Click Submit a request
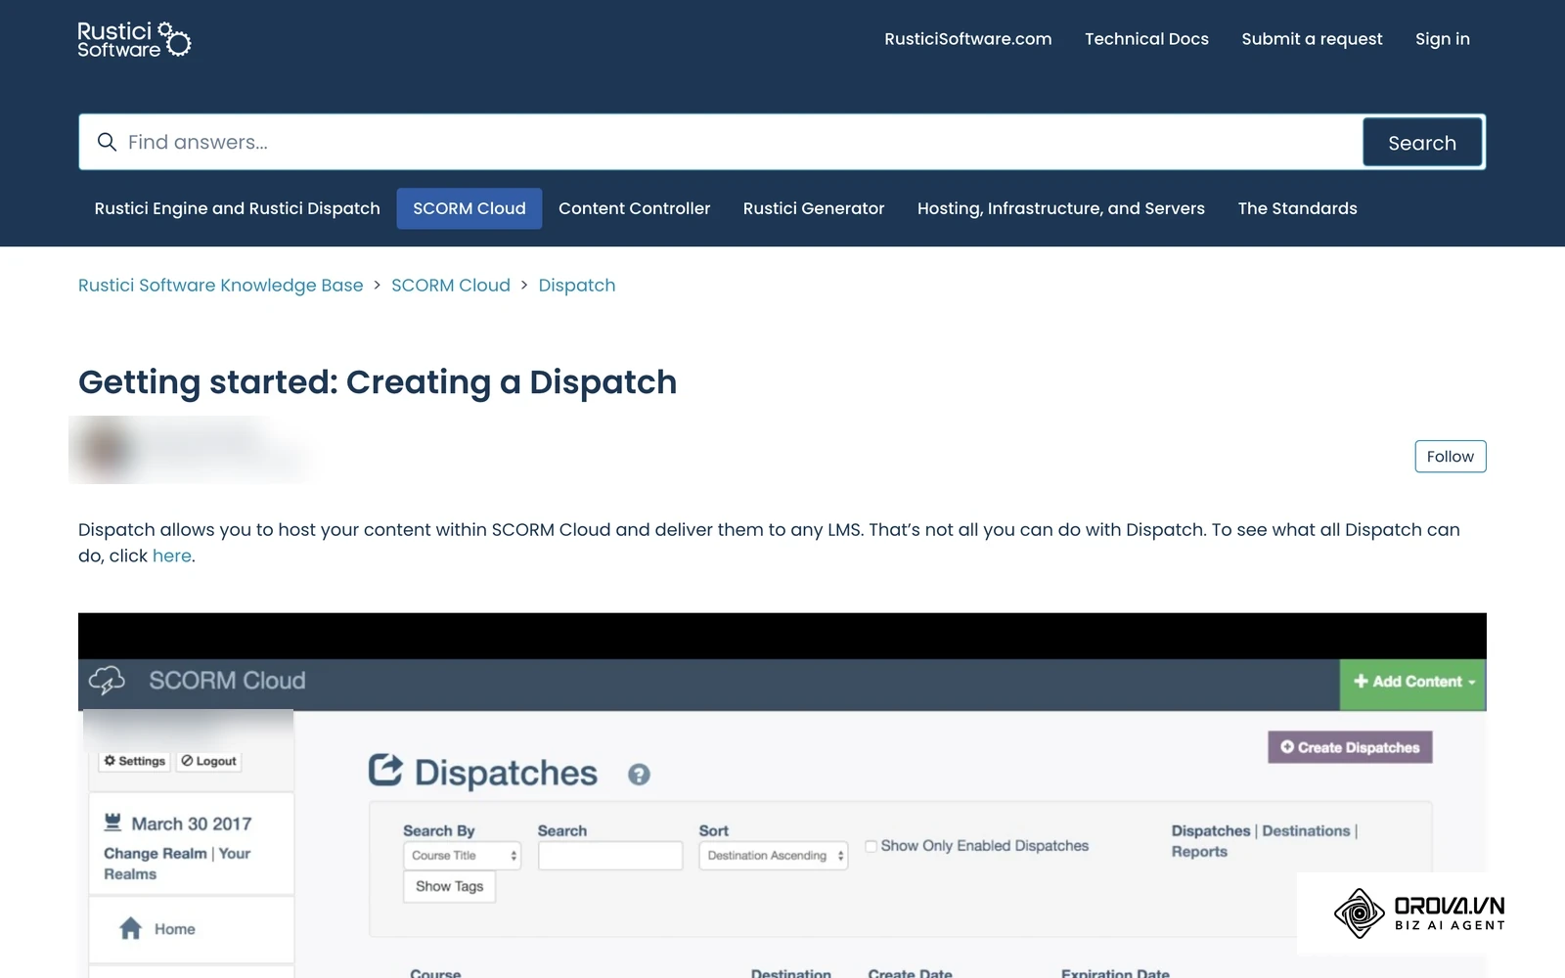The image size is (1565, 978). point(1312,39)
